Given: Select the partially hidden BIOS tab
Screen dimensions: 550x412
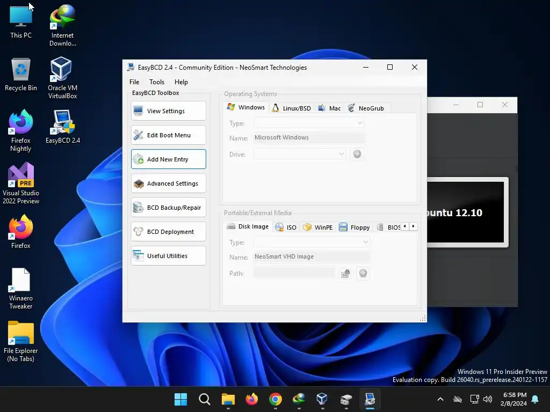Looking at the screenshot, I should click(389, 227).
